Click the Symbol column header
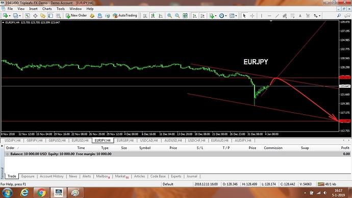Screen dimensions: 352x198 [x=144, y=148]
